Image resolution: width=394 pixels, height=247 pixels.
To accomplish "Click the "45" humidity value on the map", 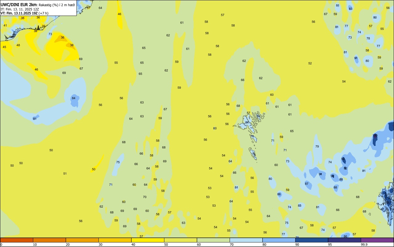I will [4, 47].
